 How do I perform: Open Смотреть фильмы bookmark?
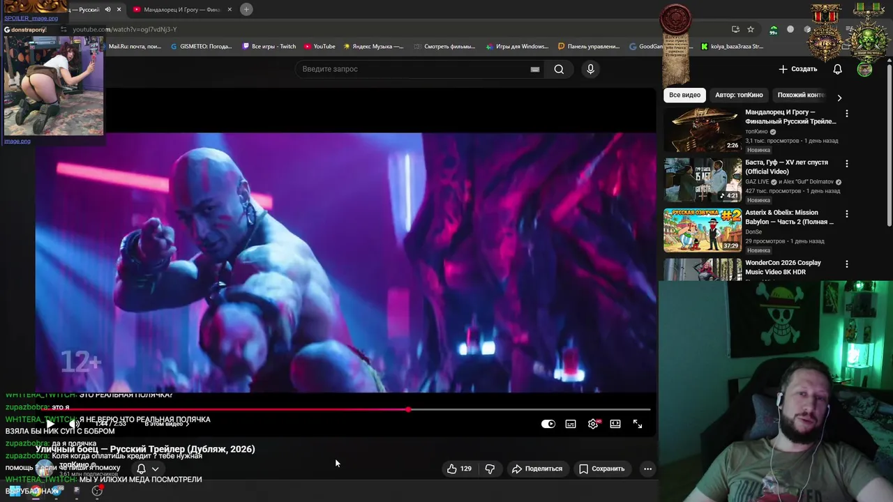click(444, 47)
